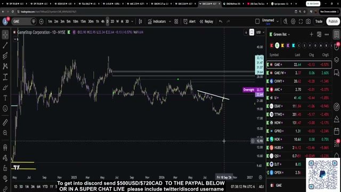Click the compare or add symbol plus button

41,21
